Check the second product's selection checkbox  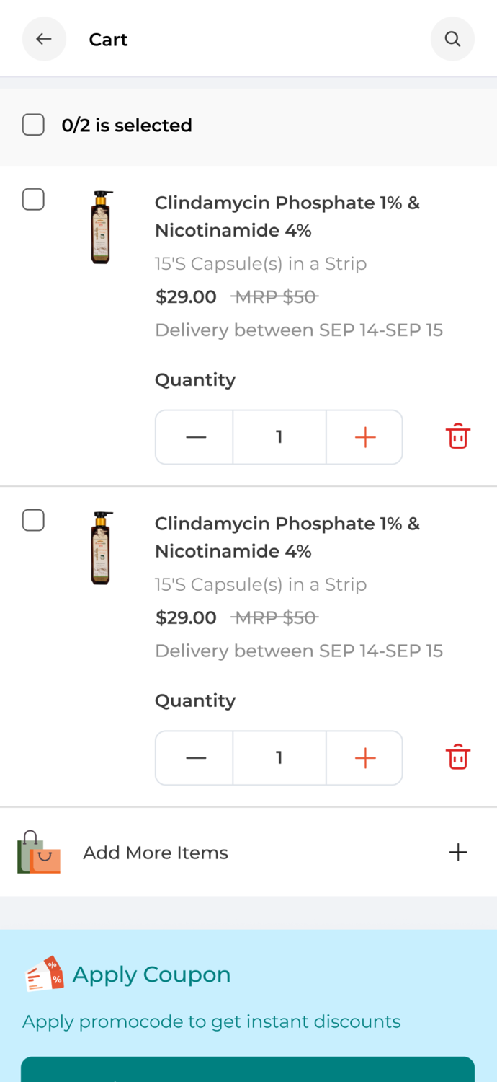pyautogui.click(x=33, y=520)
